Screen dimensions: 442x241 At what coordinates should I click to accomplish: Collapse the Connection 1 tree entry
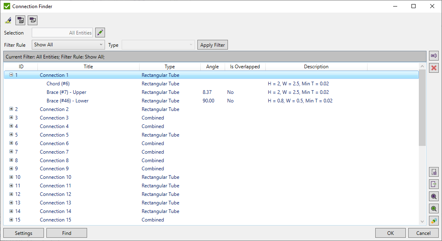click(x=11, y=75)
